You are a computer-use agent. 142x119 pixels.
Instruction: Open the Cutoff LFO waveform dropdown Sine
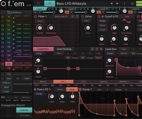point(127,17)
